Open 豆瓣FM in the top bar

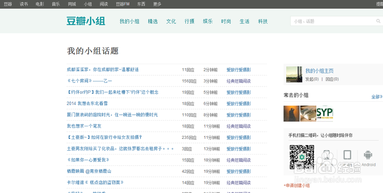click(x=123, y=4)
